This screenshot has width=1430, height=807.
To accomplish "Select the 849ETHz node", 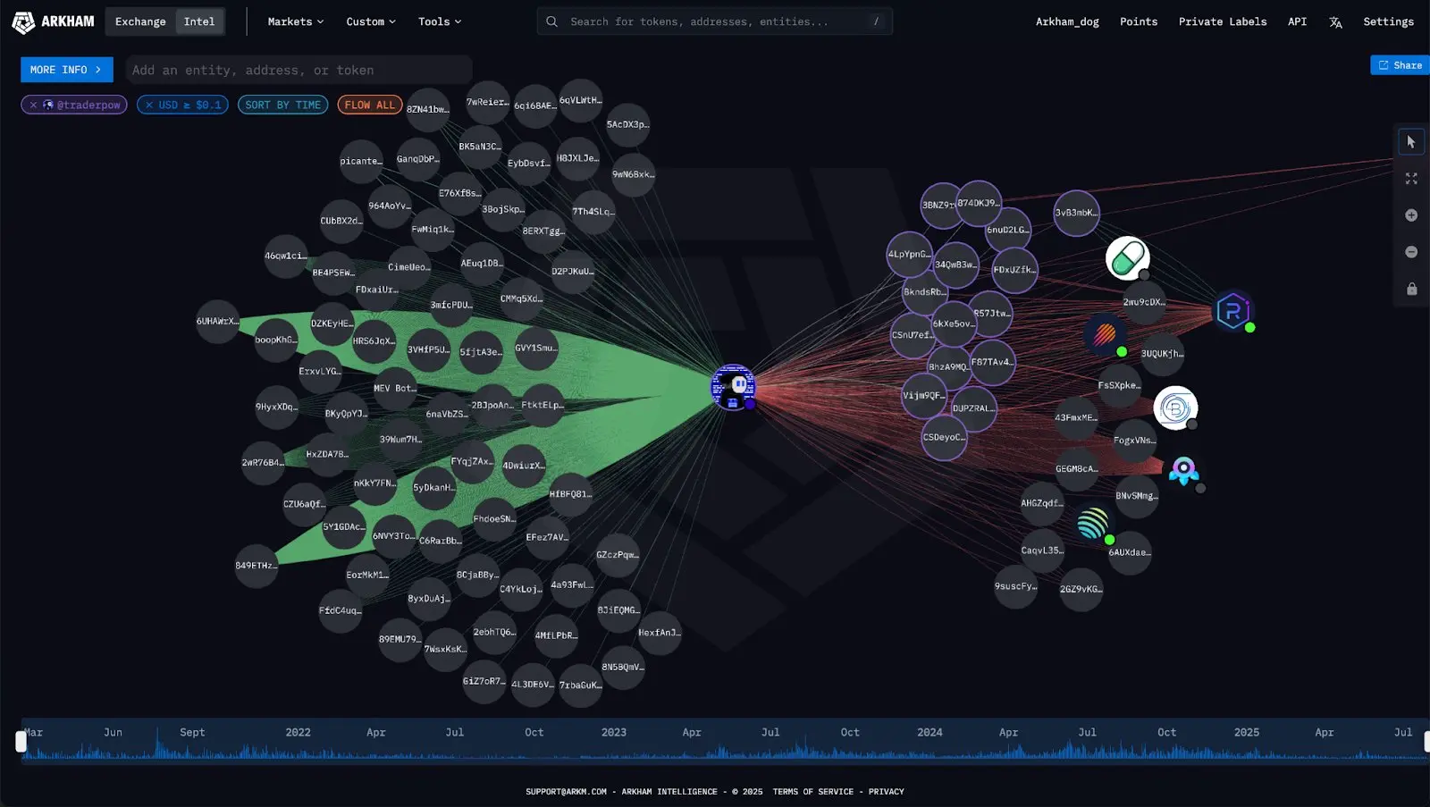I will pyautogui.click(x=257, y=566).
